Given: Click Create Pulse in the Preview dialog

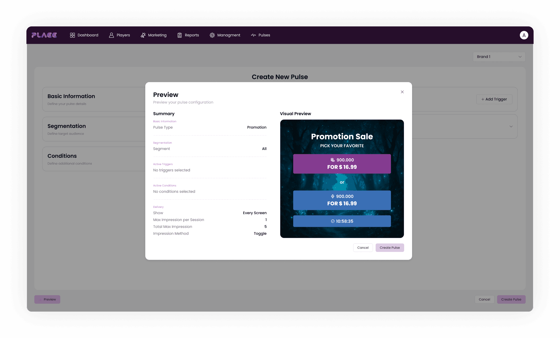Looking at the screenshot, I should coord(390,248).
